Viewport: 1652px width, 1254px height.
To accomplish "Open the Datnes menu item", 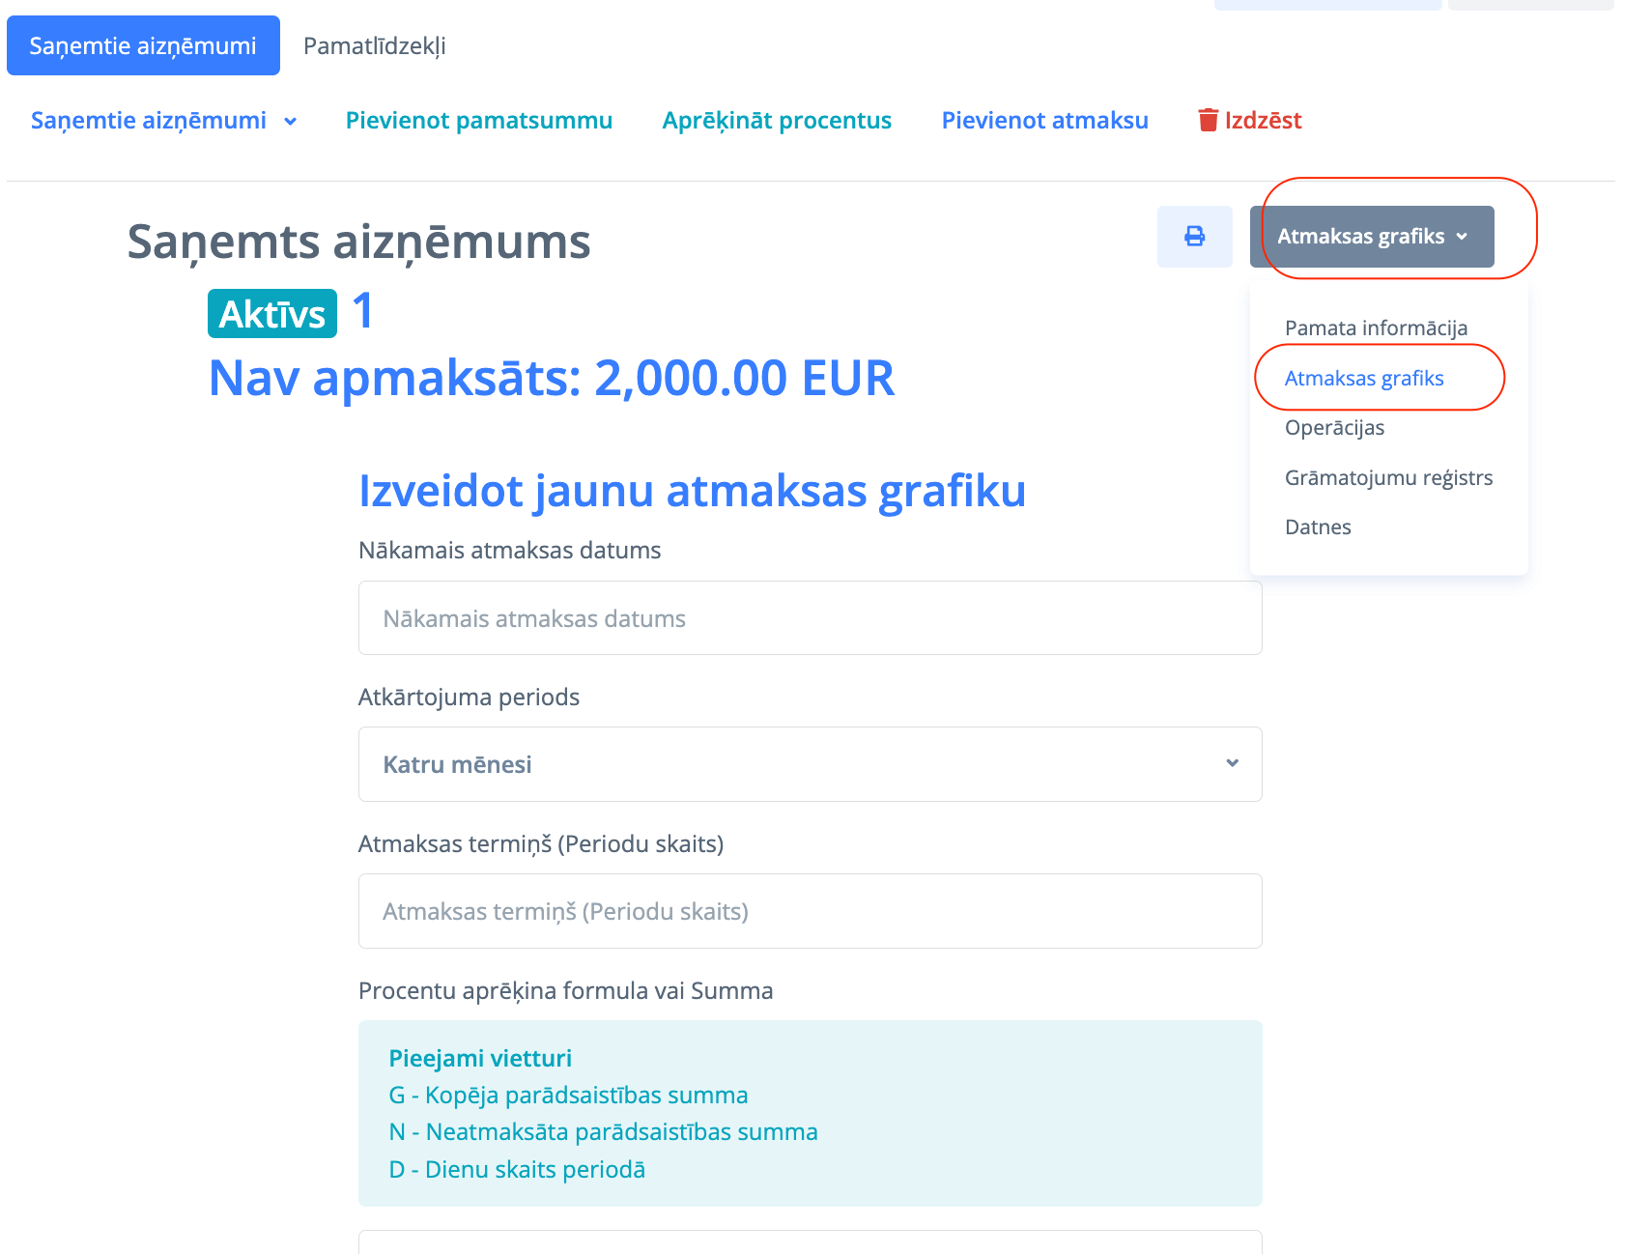I will point(1318,527).
